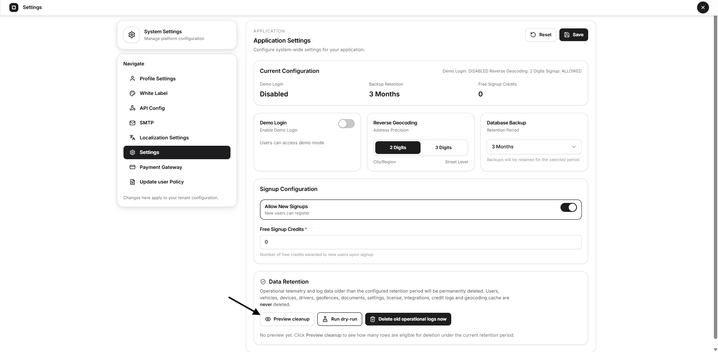Click the floppy disk icon on Save
Image resolution: width=718 pixels, height=352 pixels.
coord(567,35)
